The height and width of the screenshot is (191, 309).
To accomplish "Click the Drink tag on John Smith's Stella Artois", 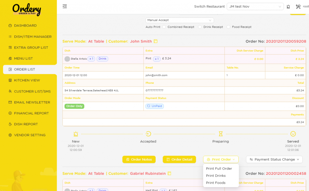I will pos(103,59).
